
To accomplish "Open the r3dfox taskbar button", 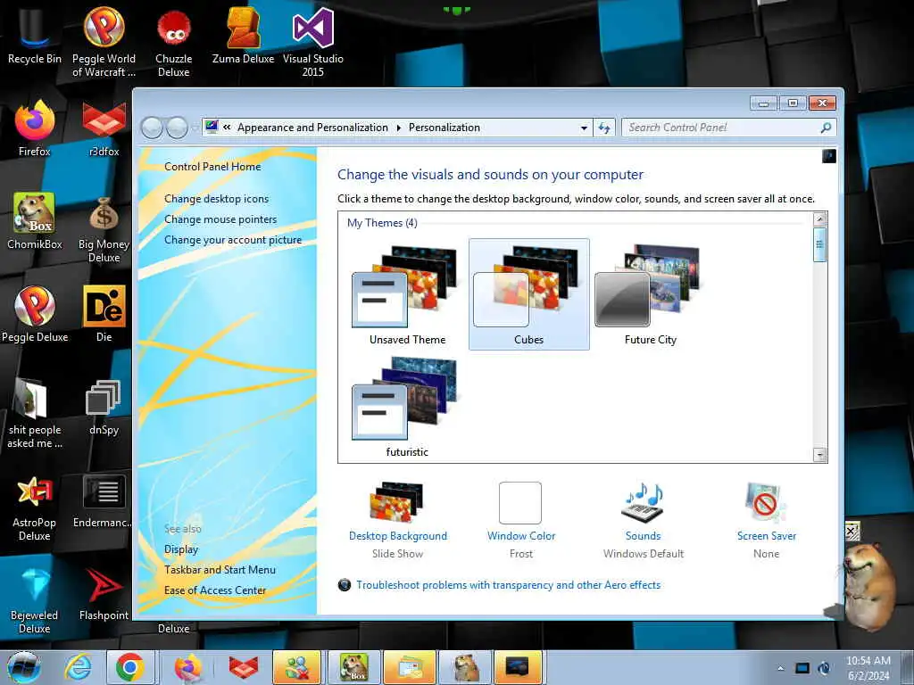I will 243,667.
